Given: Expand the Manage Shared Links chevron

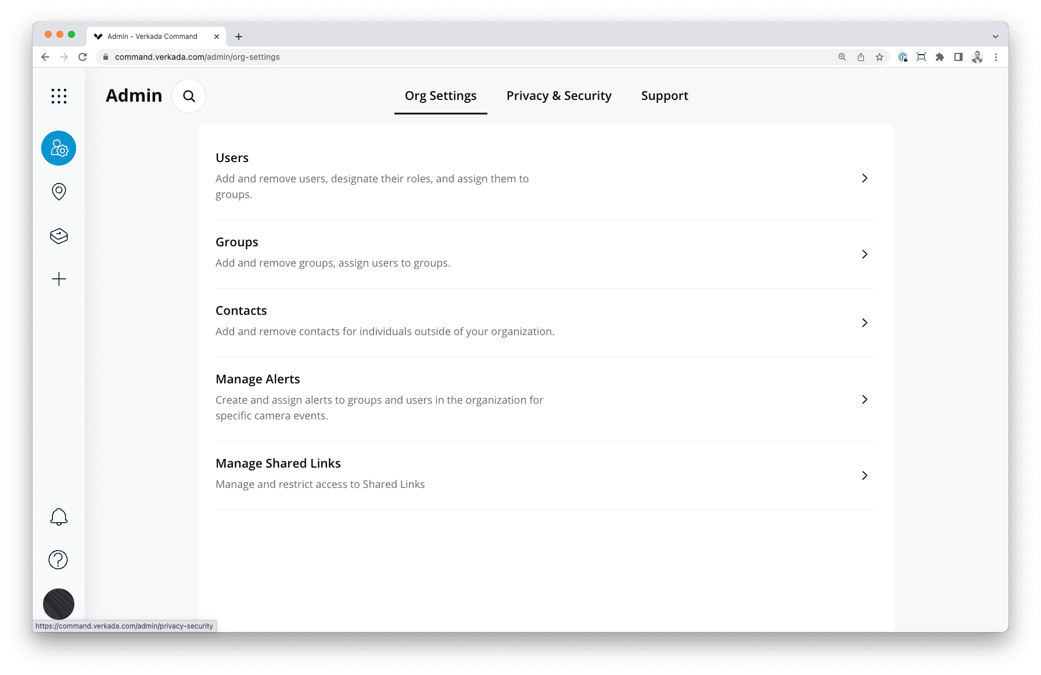Looking at the screenshot, I should pyautogui.click(x=864, y=476).
